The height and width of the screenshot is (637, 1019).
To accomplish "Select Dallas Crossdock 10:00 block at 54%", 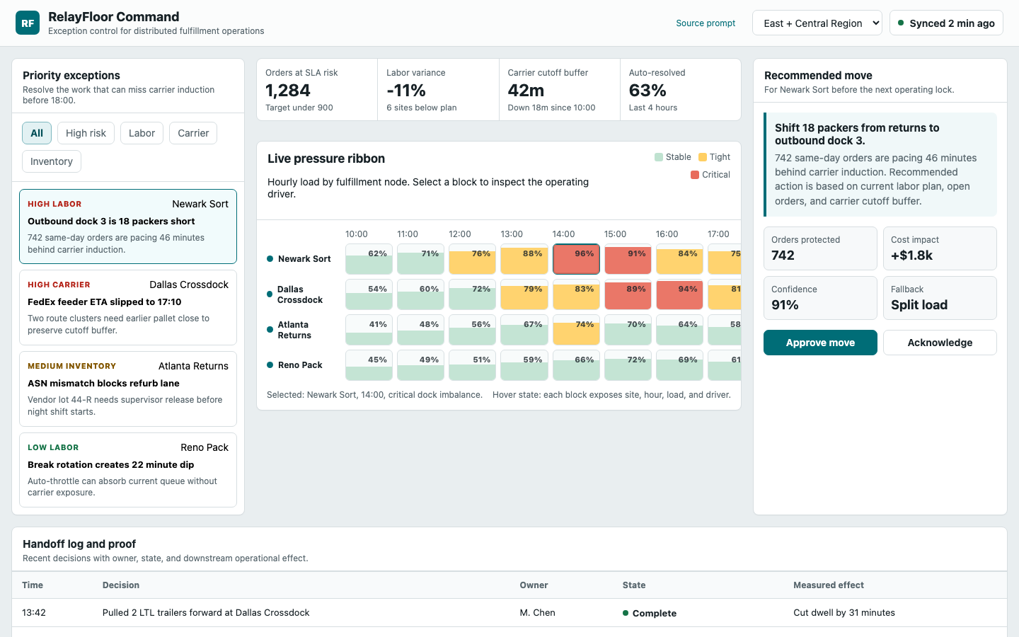I will (x=369, y=294).
